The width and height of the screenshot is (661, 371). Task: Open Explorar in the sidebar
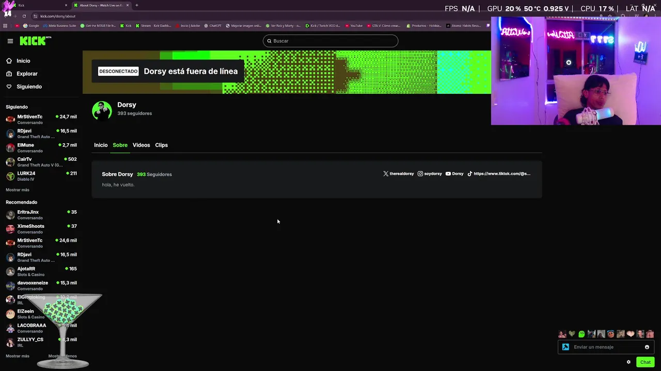(27, 74)
